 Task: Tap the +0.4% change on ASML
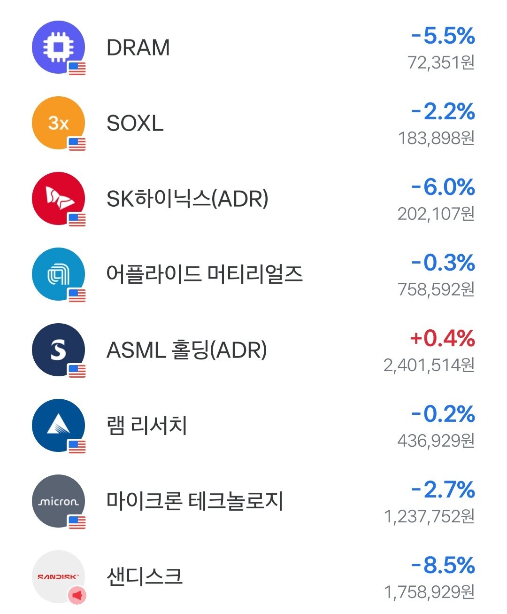tap(442, 338)
